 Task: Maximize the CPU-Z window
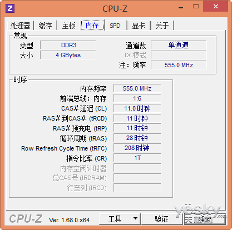pyautogui.click(x=196, y=7)
